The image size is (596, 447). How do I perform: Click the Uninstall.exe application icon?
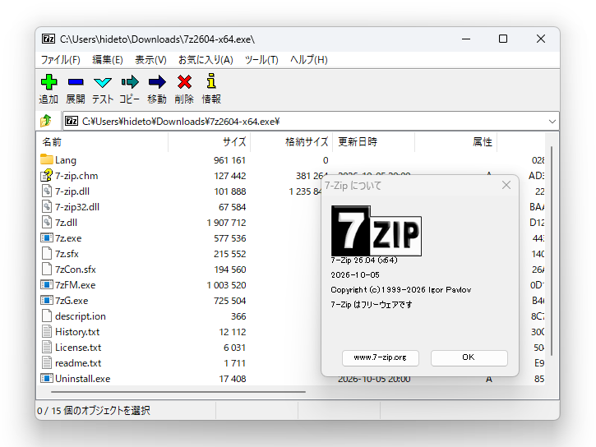tap(46, 378)
